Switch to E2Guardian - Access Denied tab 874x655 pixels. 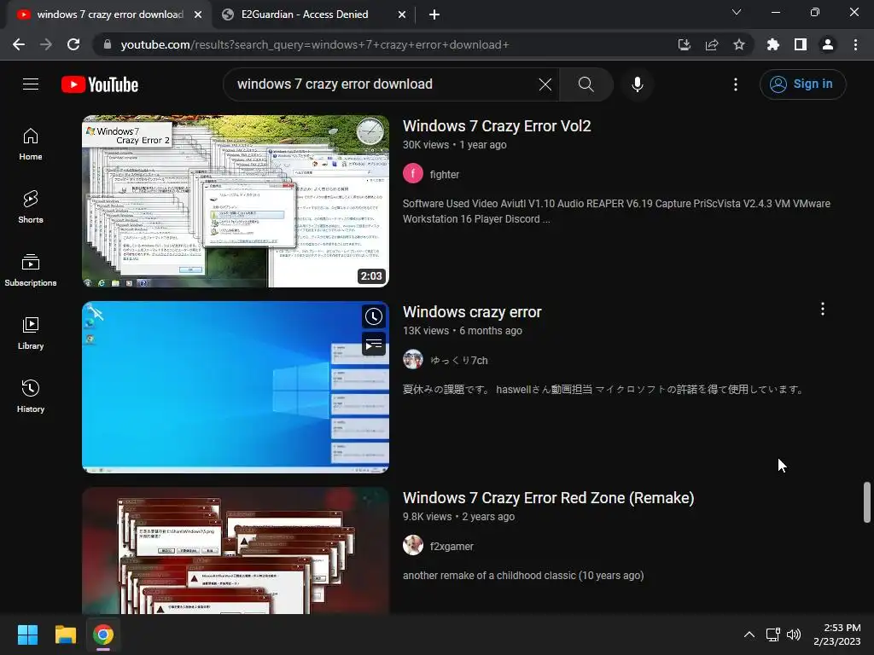[305, 14]
